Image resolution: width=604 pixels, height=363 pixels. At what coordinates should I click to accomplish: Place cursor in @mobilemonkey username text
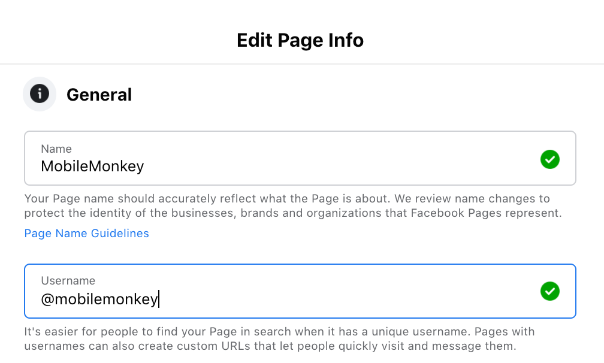[99, 299]
